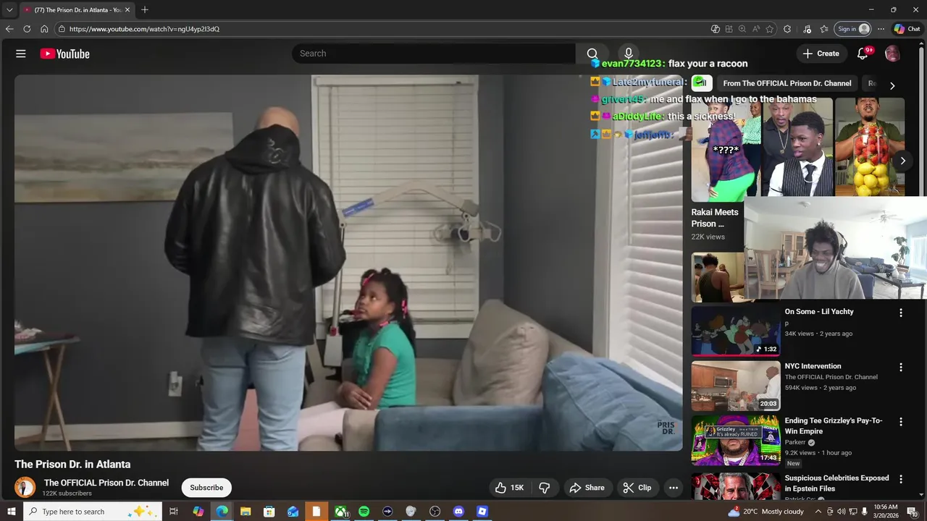The width and height of the screenshot is (927, 521).
Task: Open the YouTube guide hamburger menu
Action: point(21,54)
